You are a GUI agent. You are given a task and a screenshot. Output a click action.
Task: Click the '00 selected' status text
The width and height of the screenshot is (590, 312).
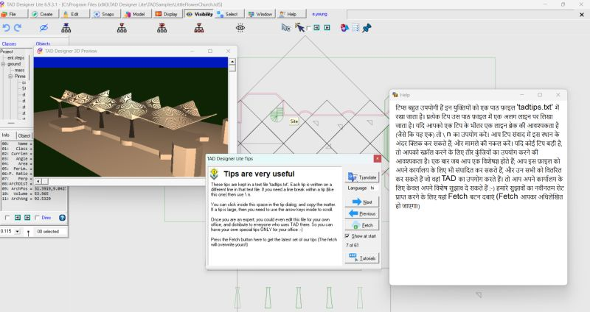pyautogui.click(x=48, y=232)
